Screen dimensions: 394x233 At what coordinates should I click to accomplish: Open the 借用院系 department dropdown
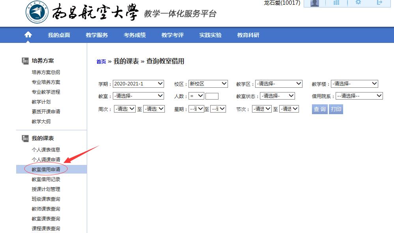[359, 96]
